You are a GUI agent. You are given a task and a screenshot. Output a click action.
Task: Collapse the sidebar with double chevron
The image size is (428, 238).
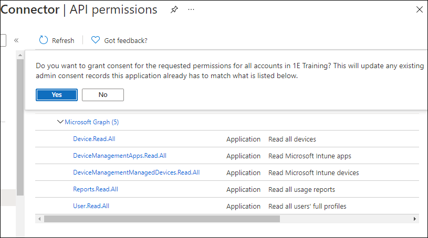tap(16, 40)
